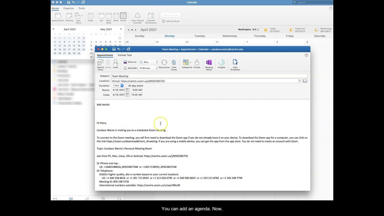Click undo arrow in the Team Meeting title bar
Image resolution: width=384 pixels, height=216 pixels.
click(119, 49)
